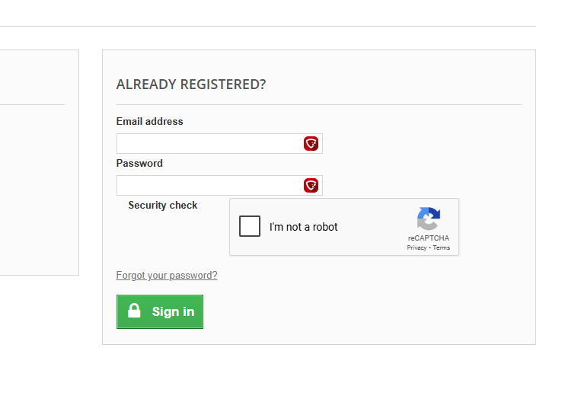Check the I'm not a robot checkbox

pos(250,226)
